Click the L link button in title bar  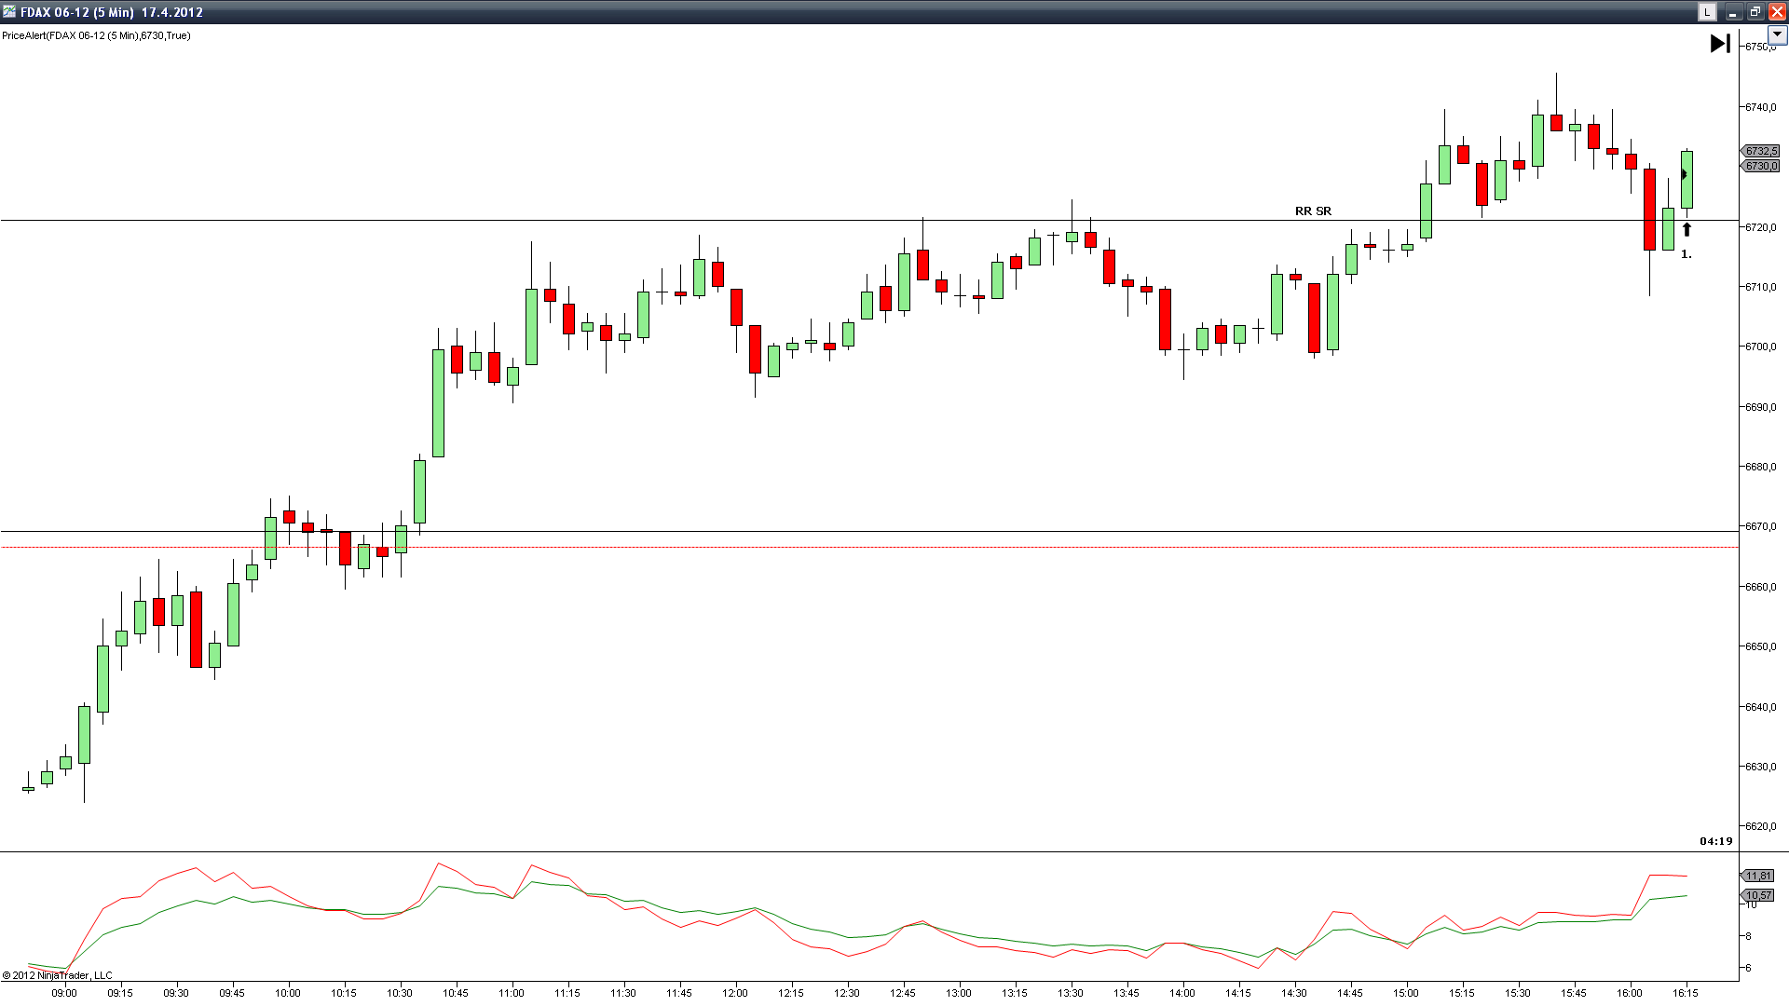pos(1707,12)
